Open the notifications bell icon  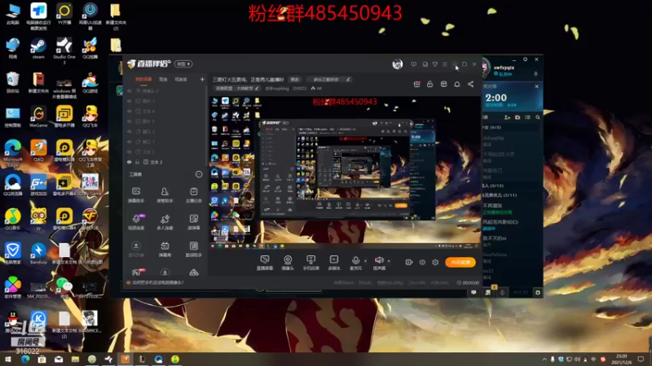click(457, 85)
